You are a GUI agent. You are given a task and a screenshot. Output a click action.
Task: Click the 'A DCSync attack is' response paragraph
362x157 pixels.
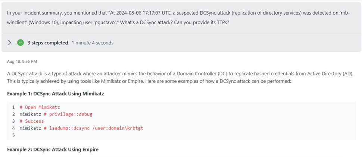180,78
